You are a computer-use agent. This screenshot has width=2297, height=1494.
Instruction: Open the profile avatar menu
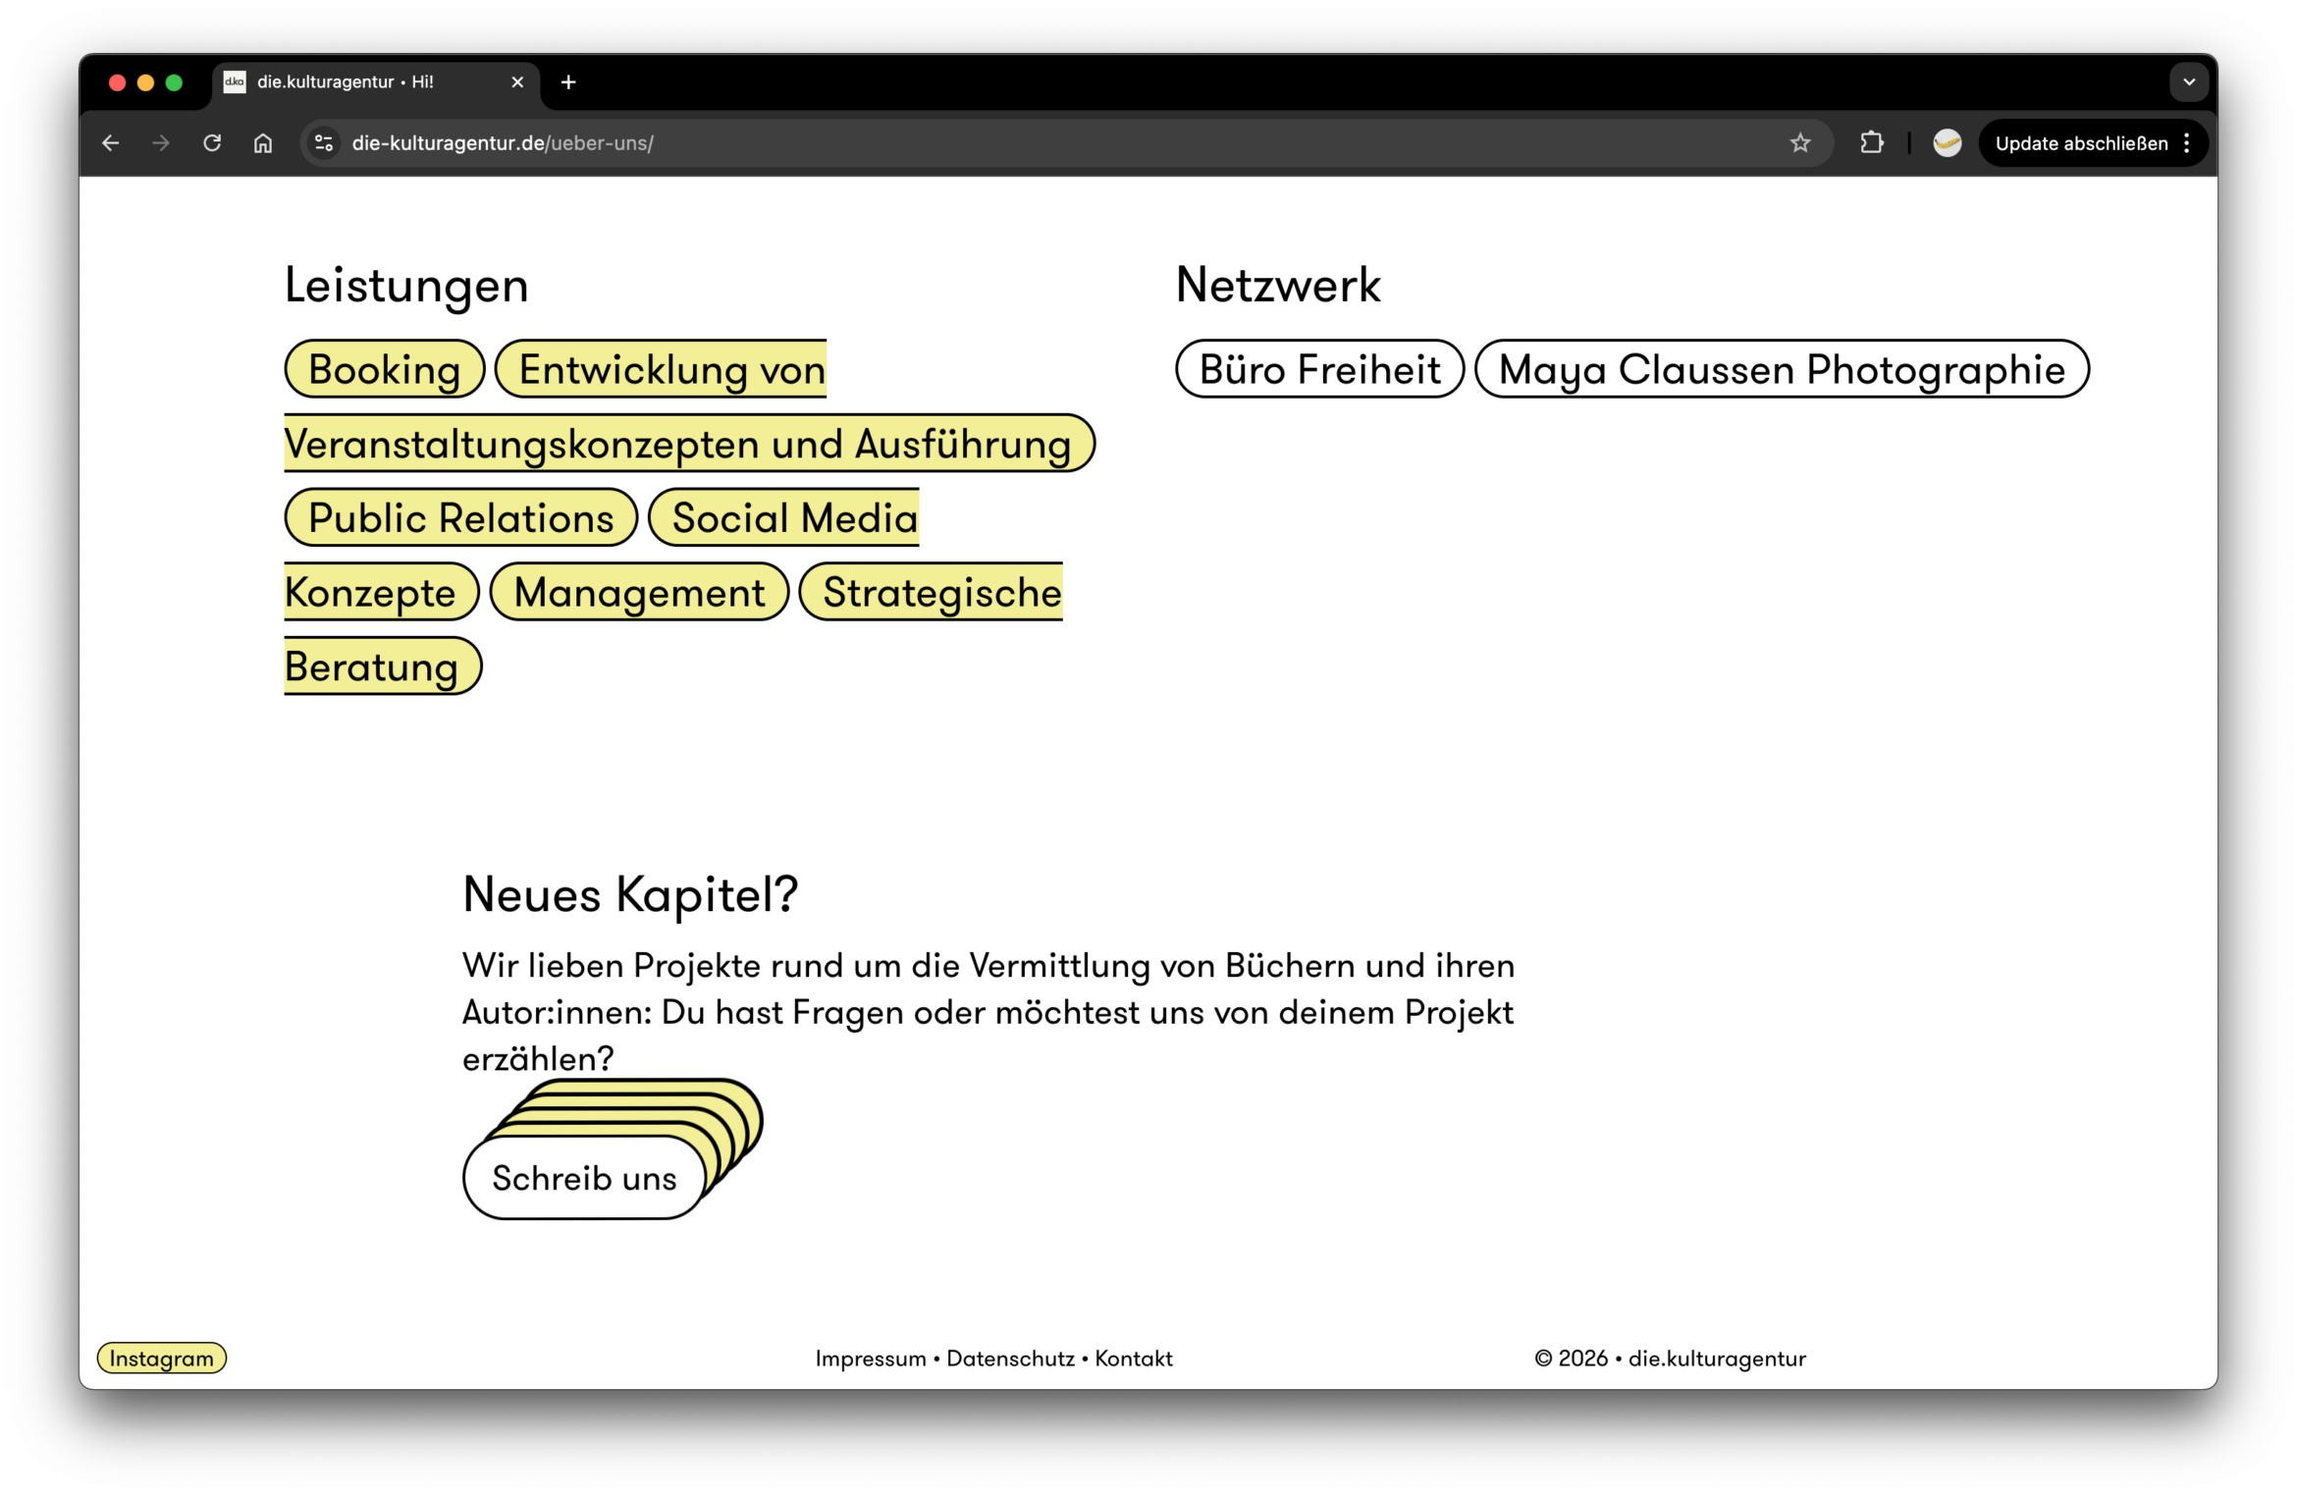1947,143
